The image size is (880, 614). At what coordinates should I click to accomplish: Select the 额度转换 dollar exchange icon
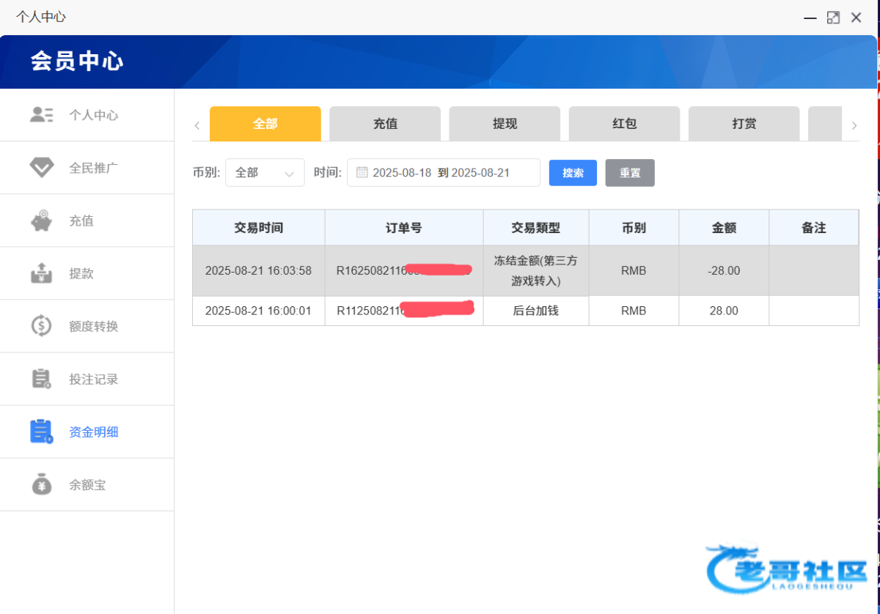pos(42,326)
